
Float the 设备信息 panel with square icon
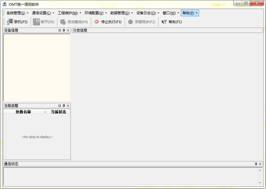click(59, 30)
